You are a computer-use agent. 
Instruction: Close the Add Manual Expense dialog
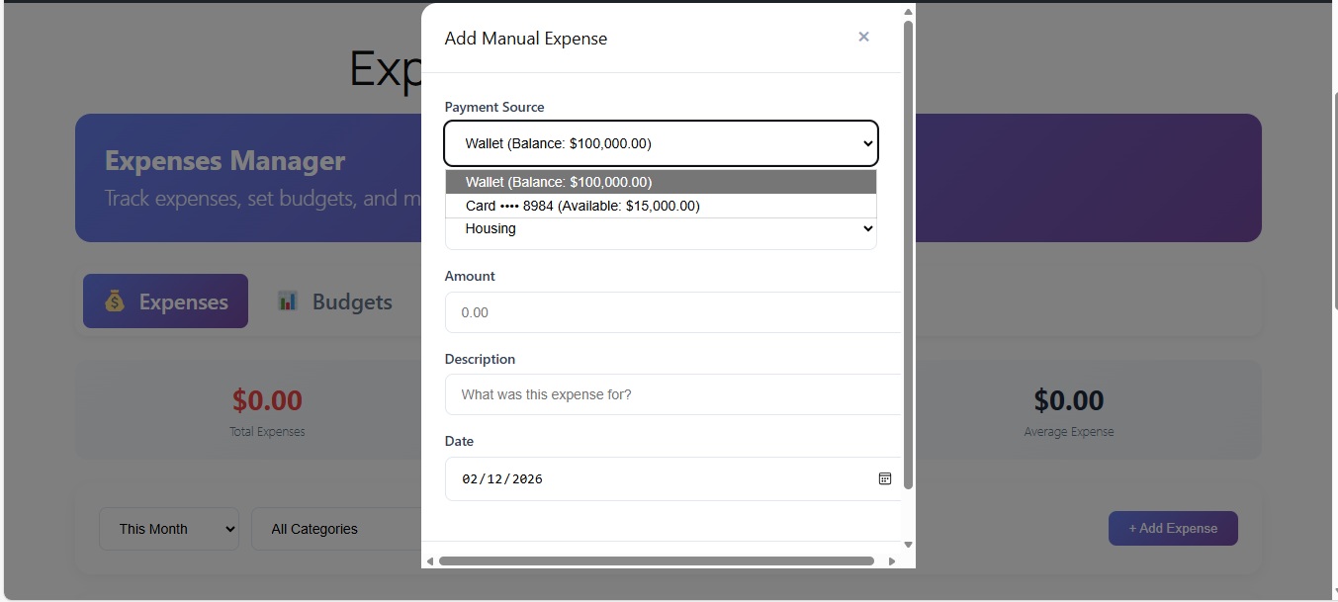(863, 38)
